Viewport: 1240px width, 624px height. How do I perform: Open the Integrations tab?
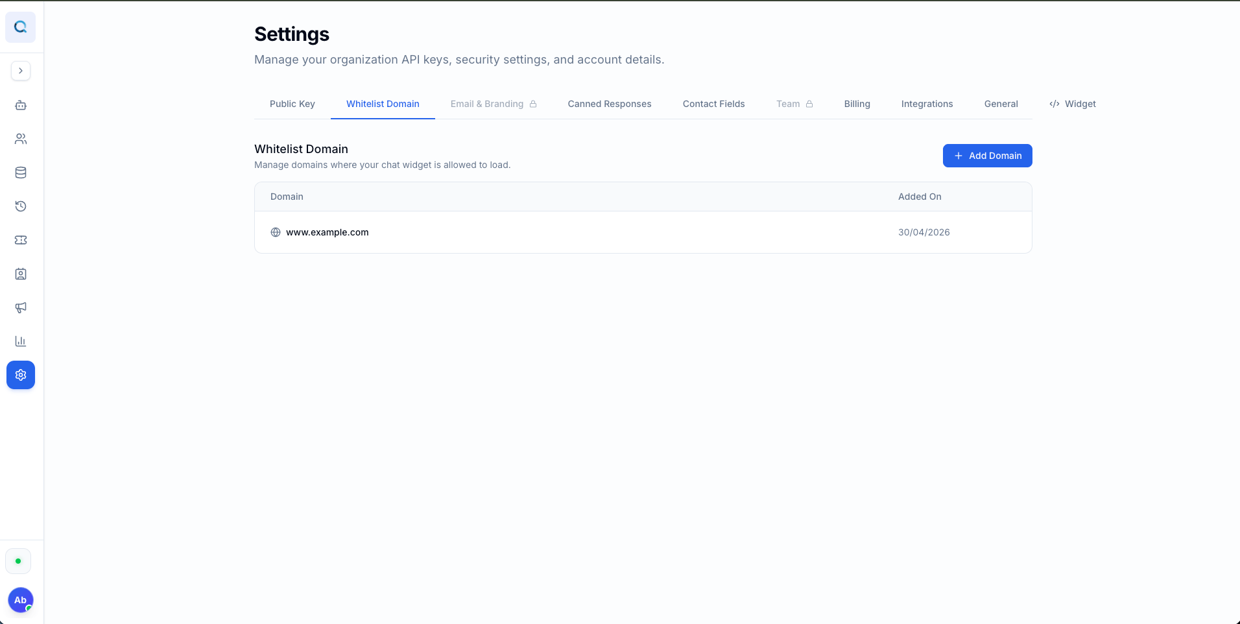tap(927, 104)
